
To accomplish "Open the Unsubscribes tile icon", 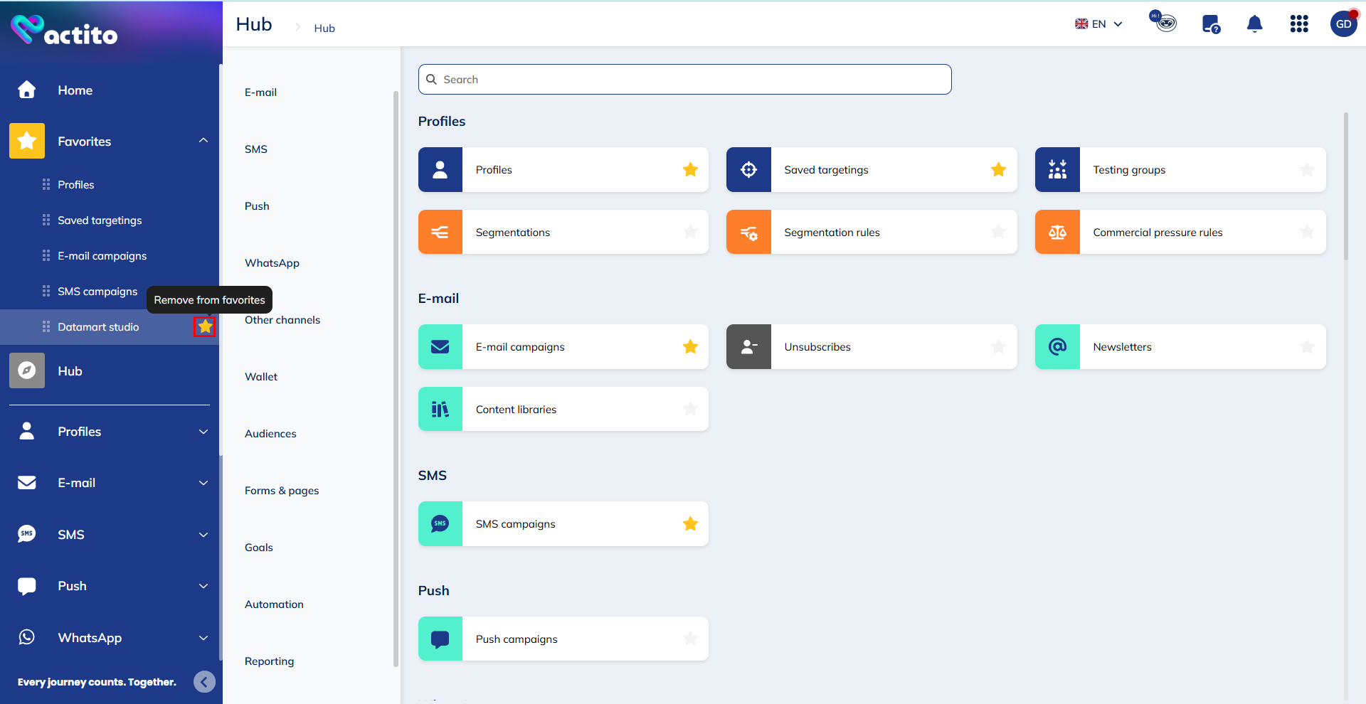I will [x=748, y=347].
